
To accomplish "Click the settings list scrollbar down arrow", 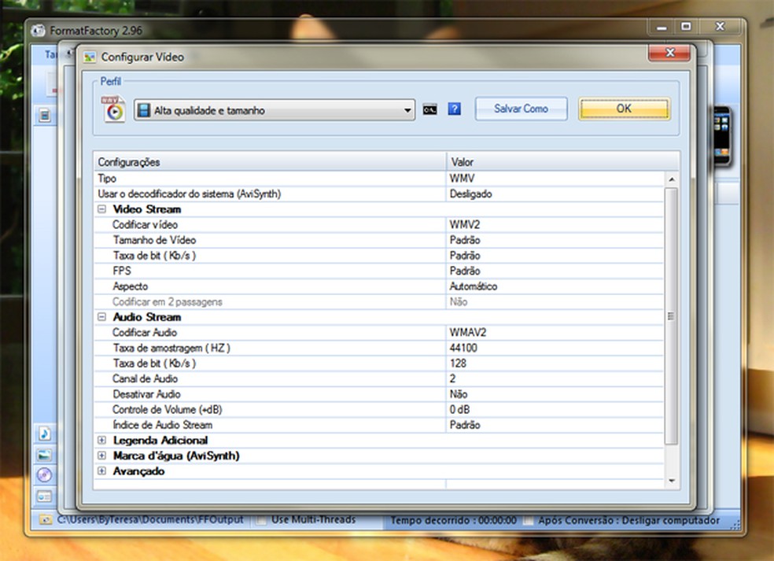I will [x=671, y=481].
